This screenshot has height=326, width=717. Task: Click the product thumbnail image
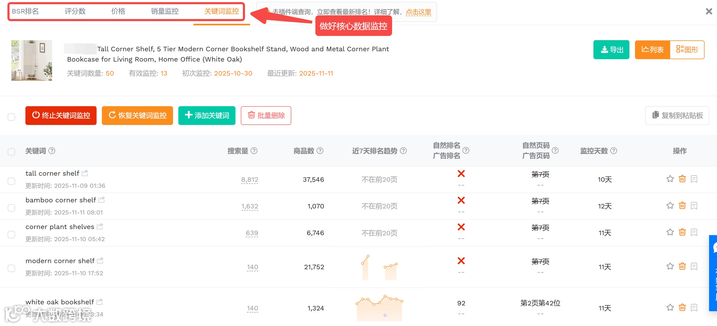[31, 60]
